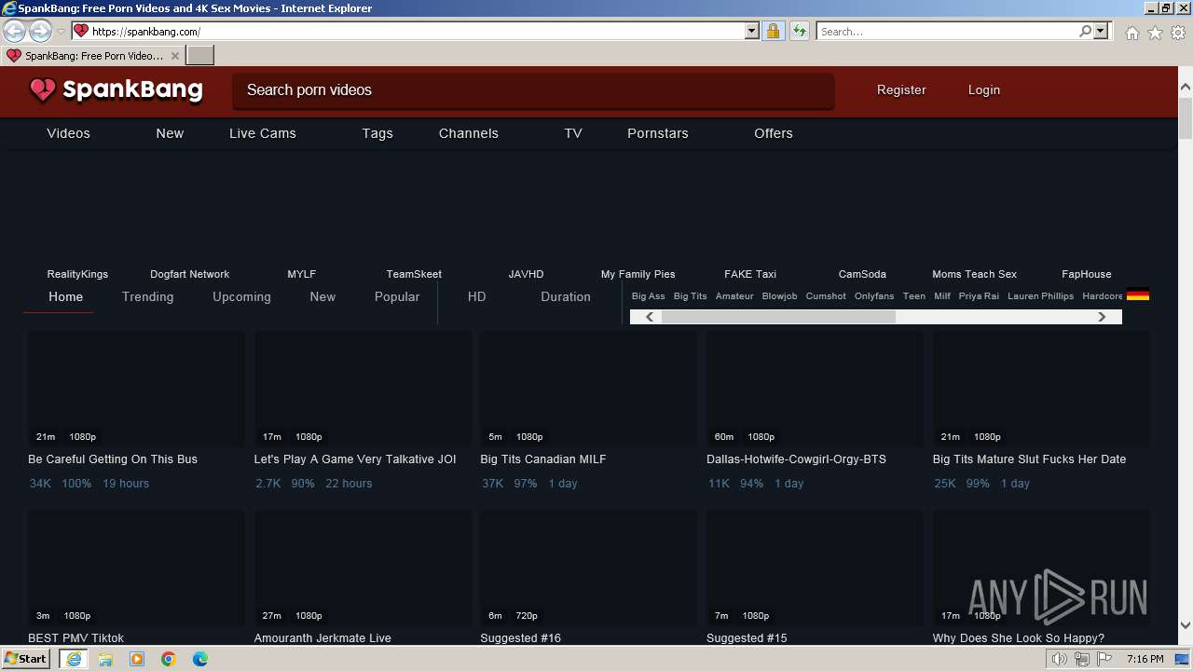Viewport: 1193px width, 671px height.
Task: Click the Login link
Action: tap(984, 90)
